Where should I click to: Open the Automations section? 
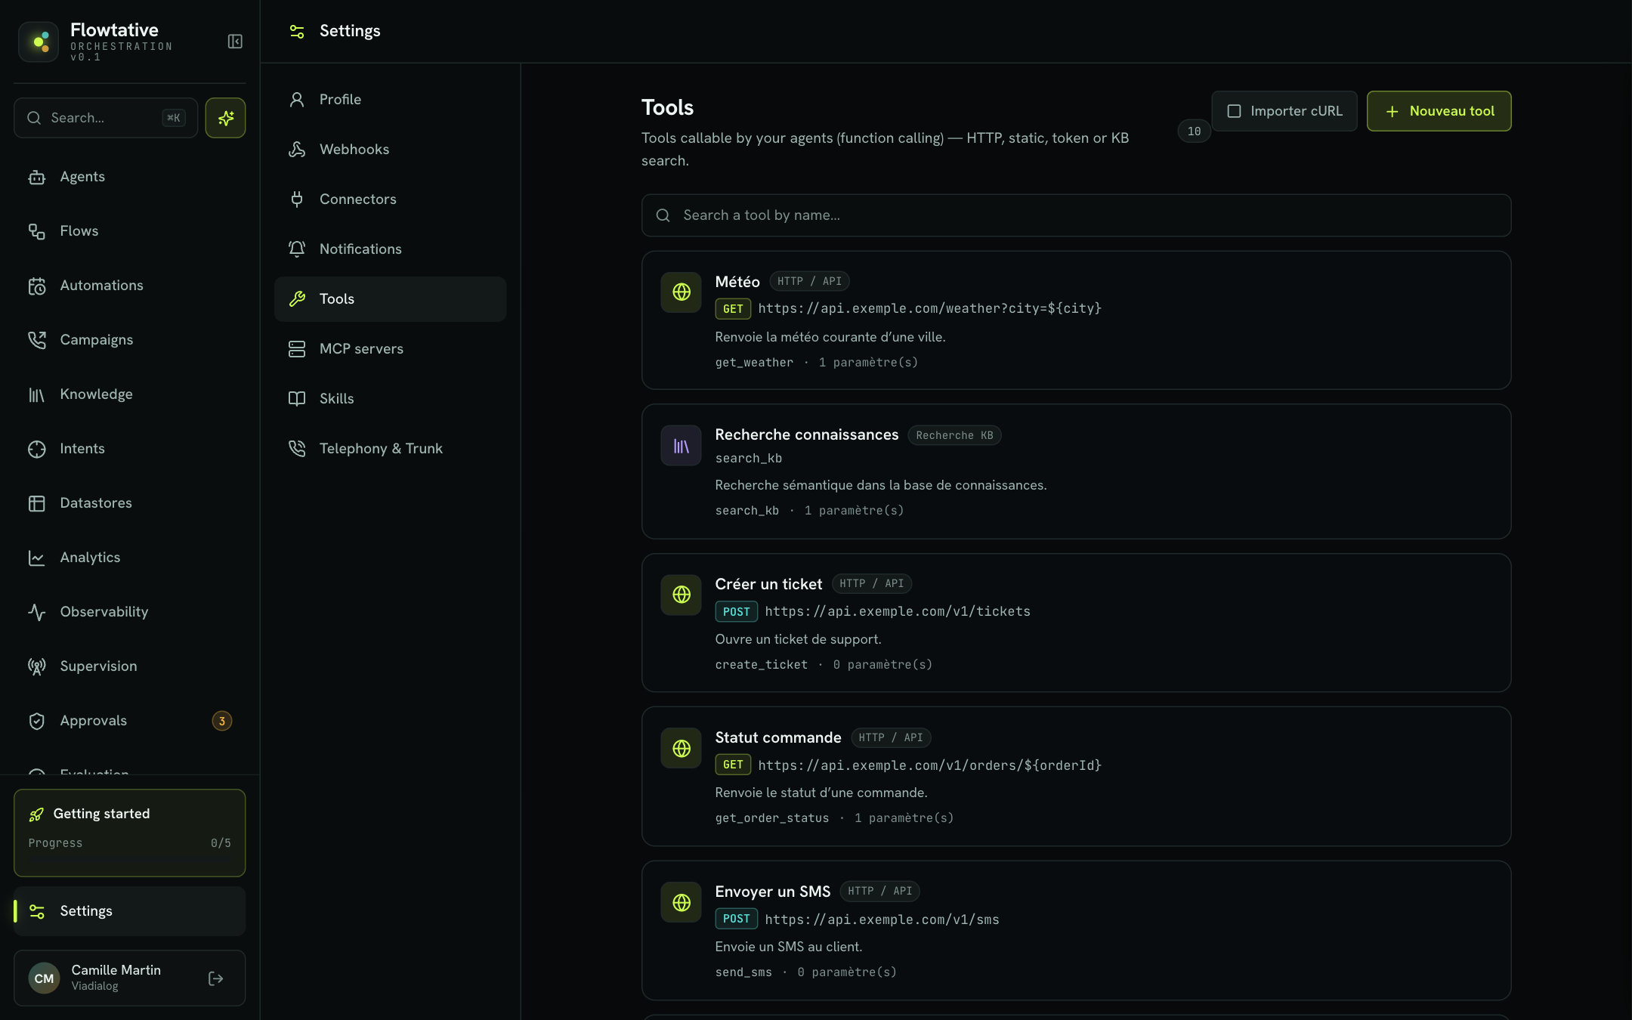tap(129, 286)
